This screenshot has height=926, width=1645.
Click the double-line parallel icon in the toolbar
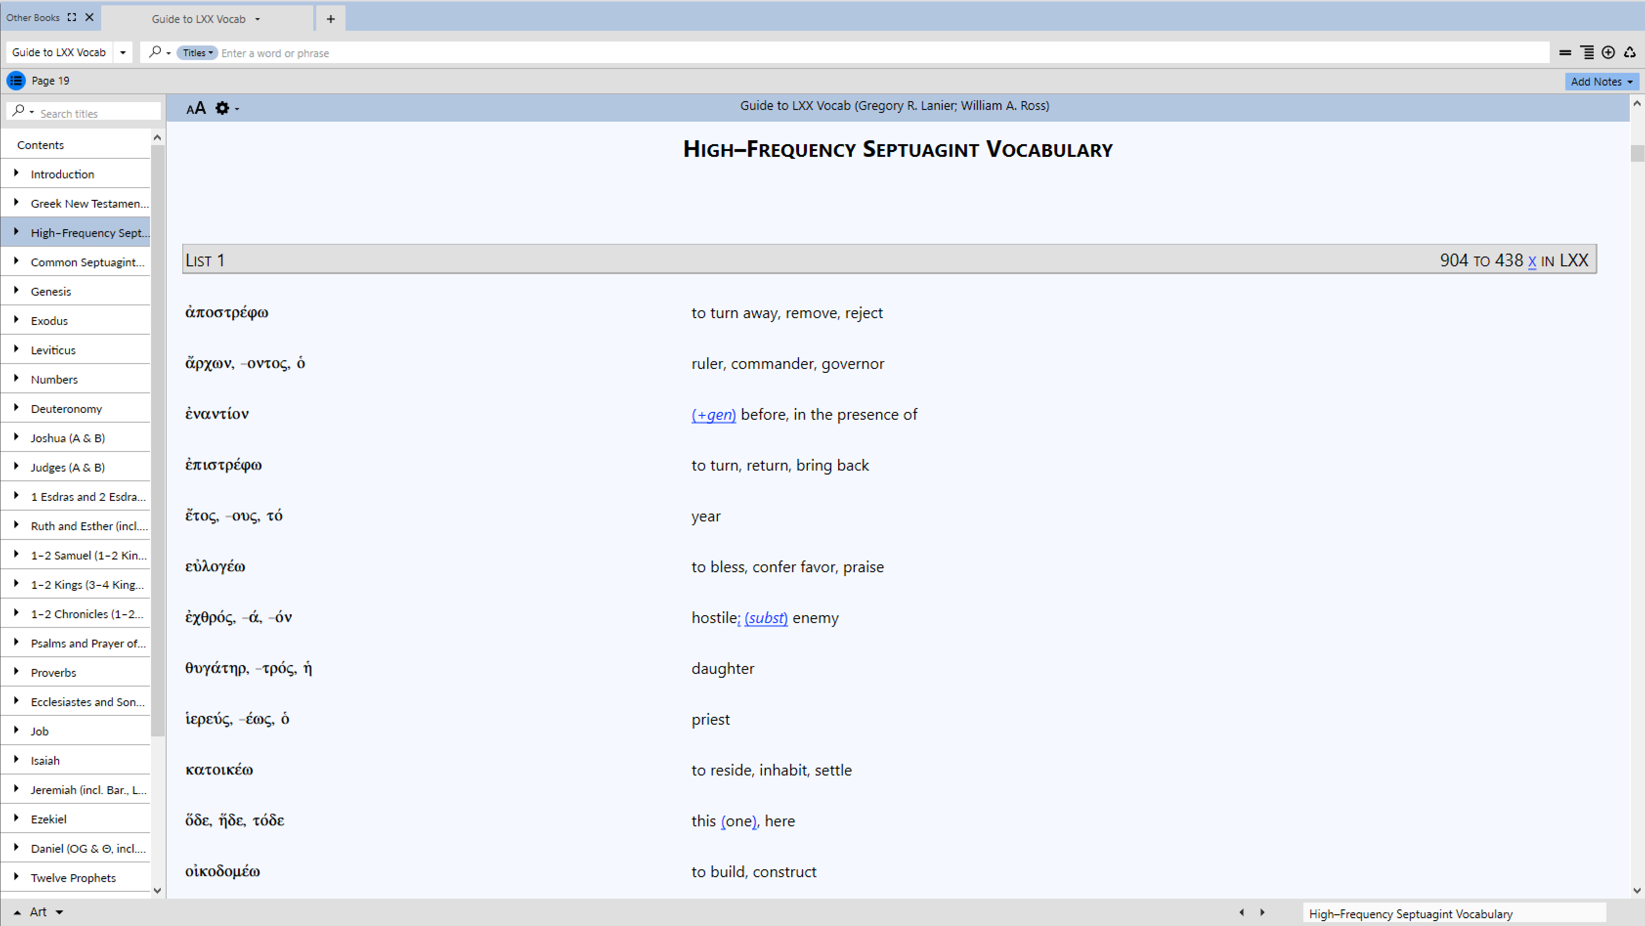[x=1564, y=53]
